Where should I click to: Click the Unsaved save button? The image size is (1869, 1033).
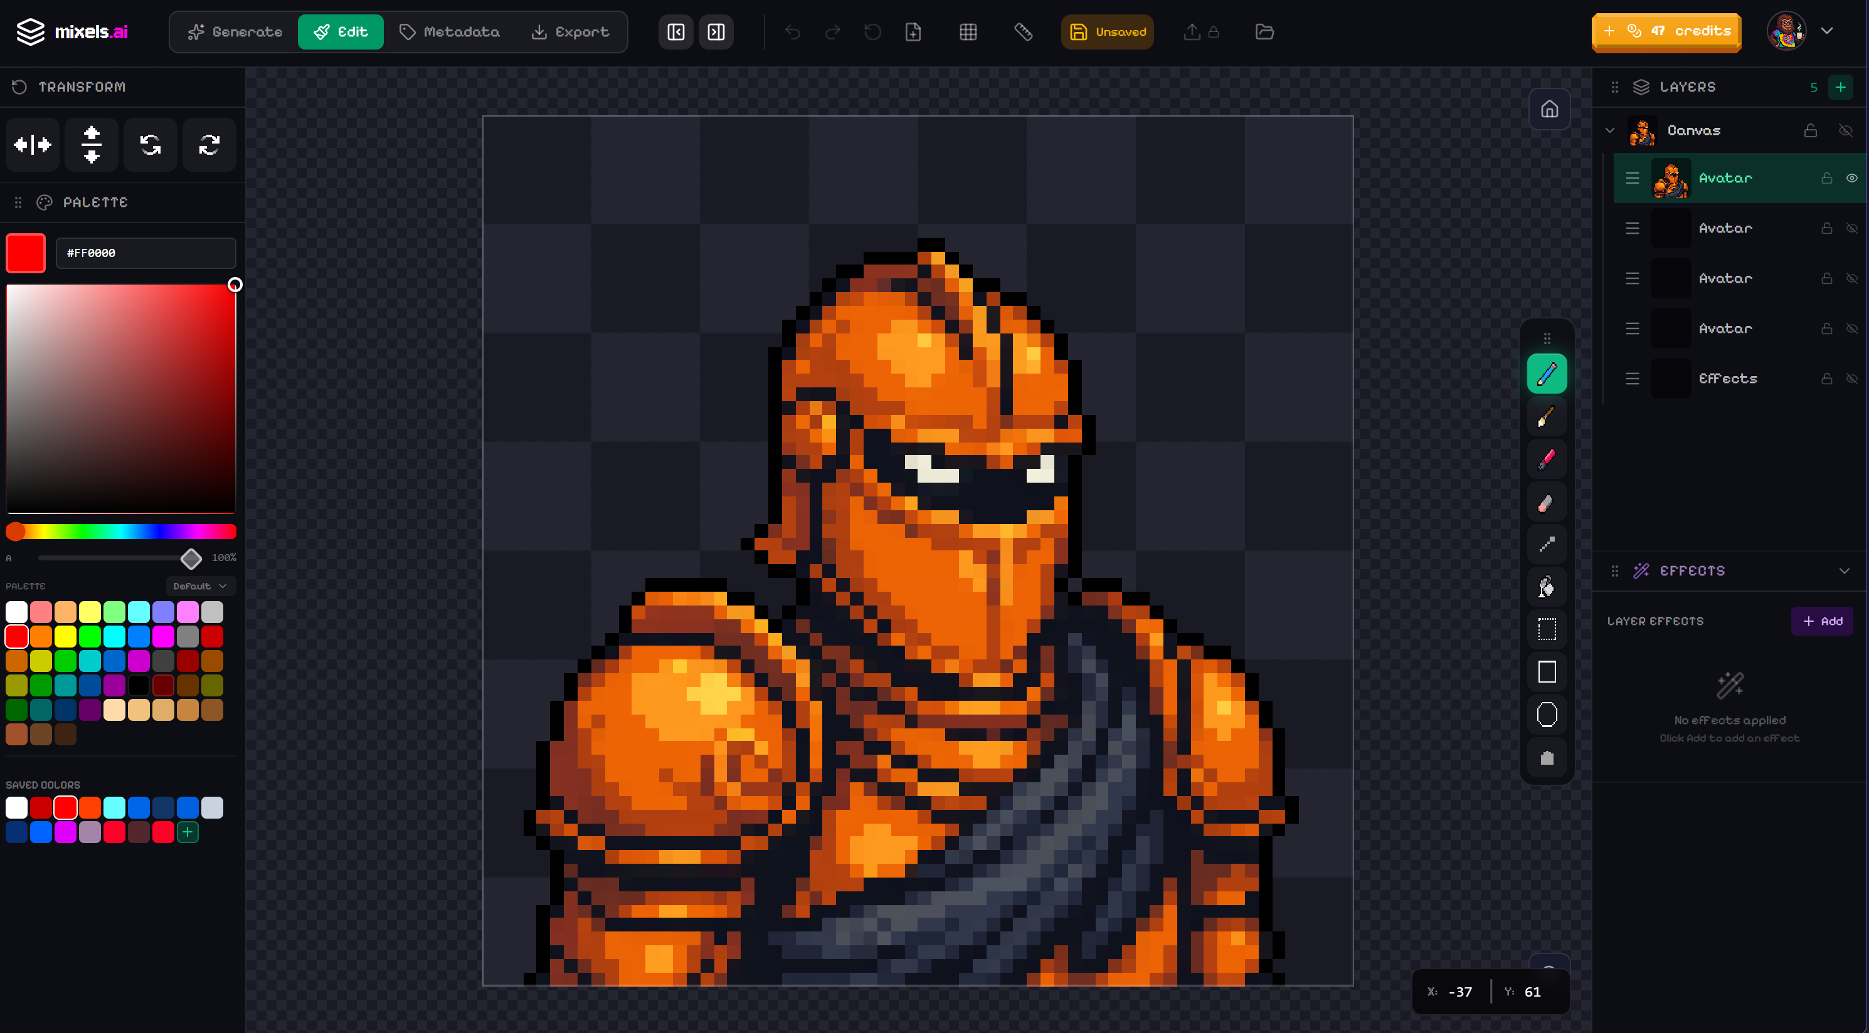1107,31
